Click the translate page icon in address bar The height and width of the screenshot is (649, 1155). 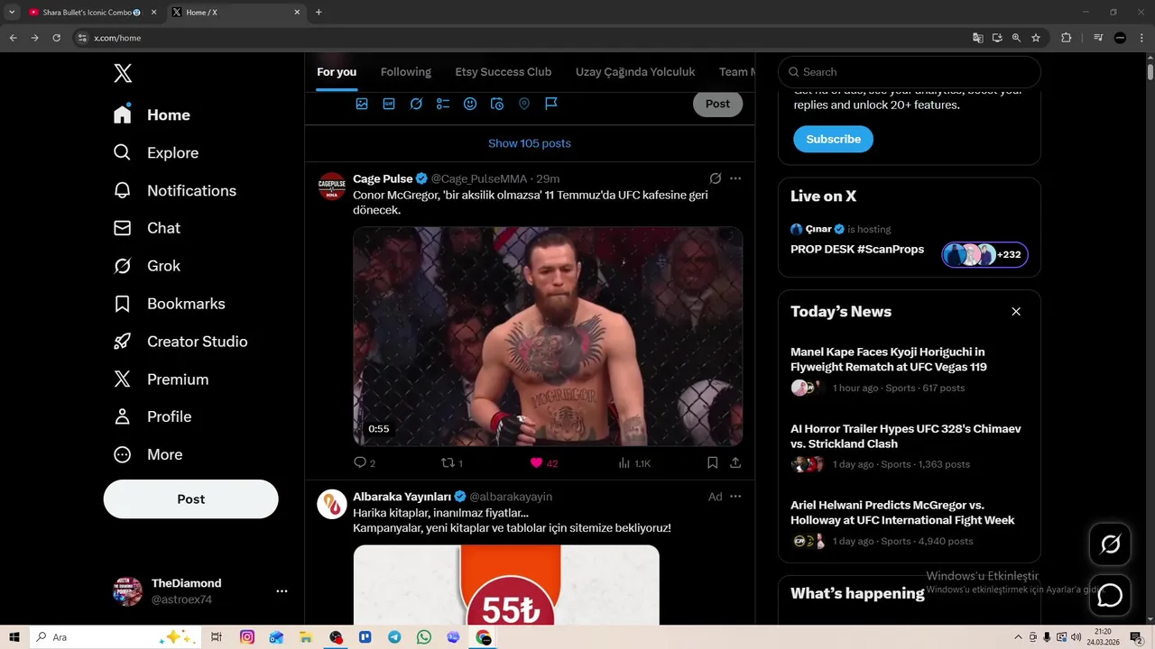click(977, 38)
